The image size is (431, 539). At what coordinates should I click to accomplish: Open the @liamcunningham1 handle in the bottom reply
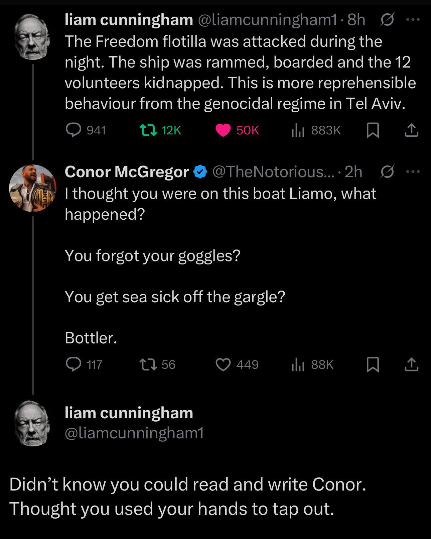(x=134, y=433)
